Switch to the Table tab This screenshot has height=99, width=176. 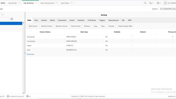coord(29,20)
